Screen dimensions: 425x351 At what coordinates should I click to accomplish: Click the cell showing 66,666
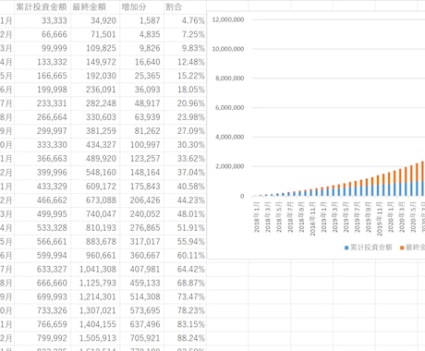[42, 34]
